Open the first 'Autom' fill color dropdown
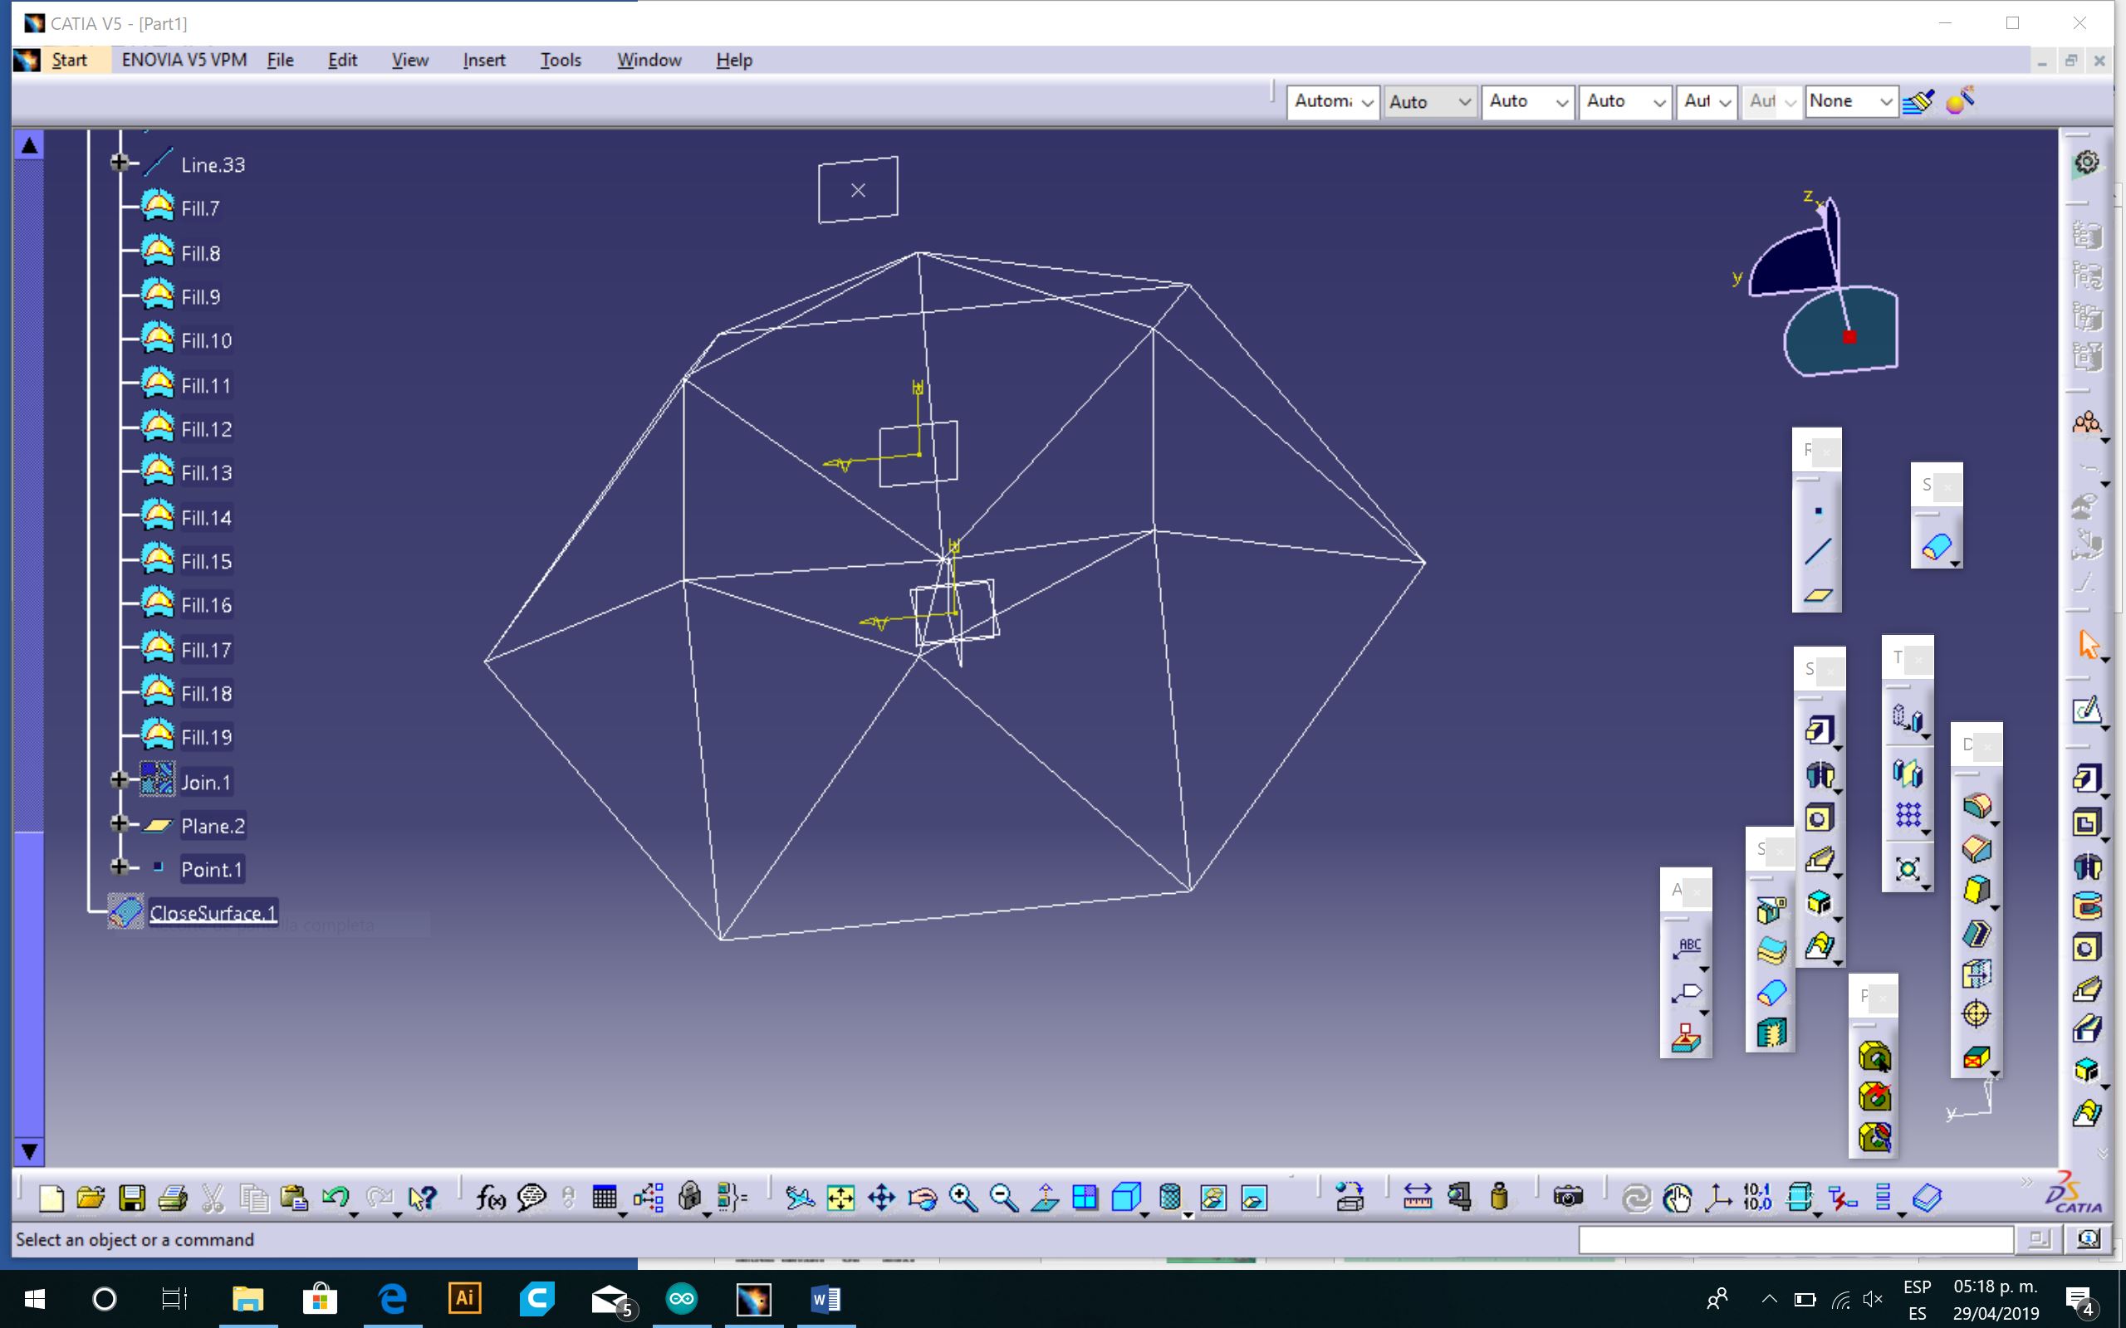This screenshot has width=2126, height=1328. tap(1333, 102)
